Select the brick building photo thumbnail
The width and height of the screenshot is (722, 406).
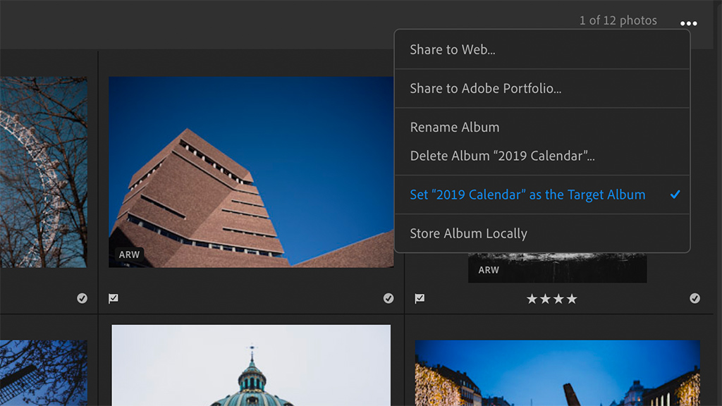click(250, 172)
